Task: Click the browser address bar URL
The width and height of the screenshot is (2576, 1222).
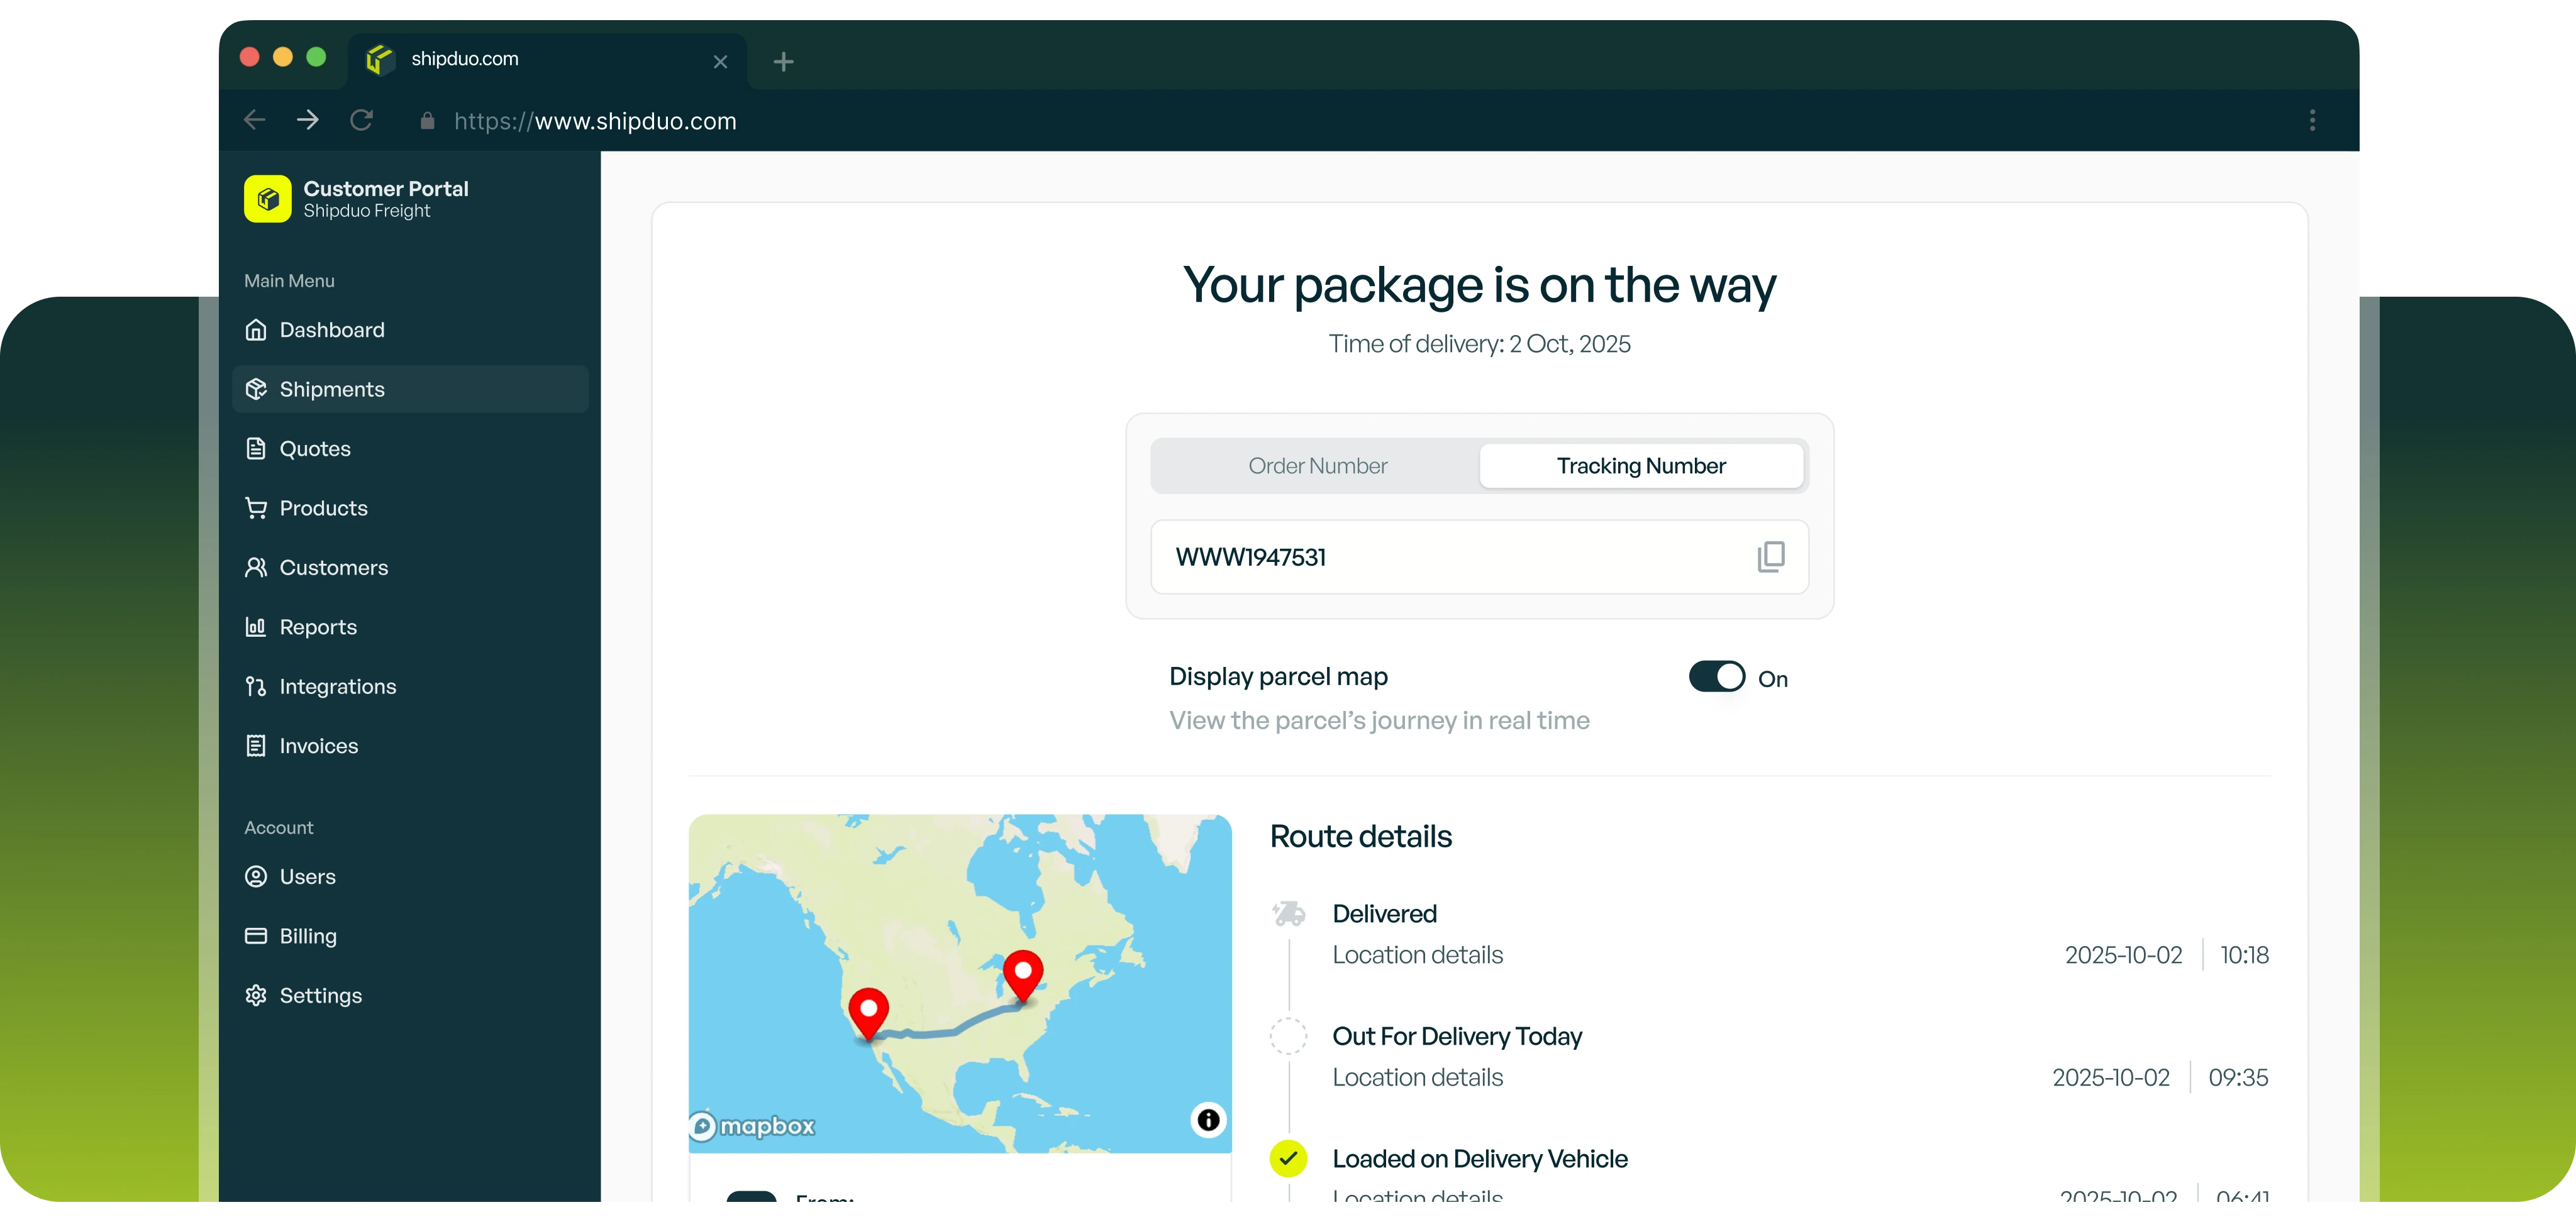Action: (595, 121)
